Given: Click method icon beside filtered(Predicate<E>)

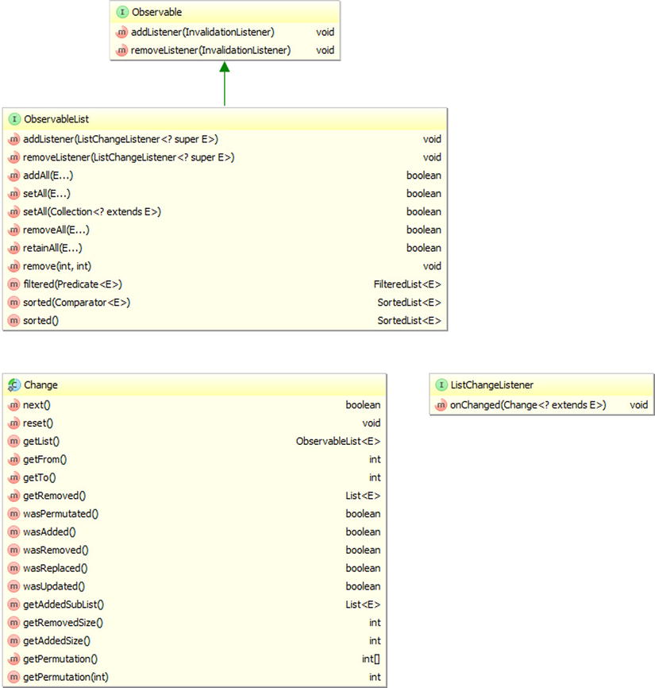Looking at the screenshot, I should point(14,284).
